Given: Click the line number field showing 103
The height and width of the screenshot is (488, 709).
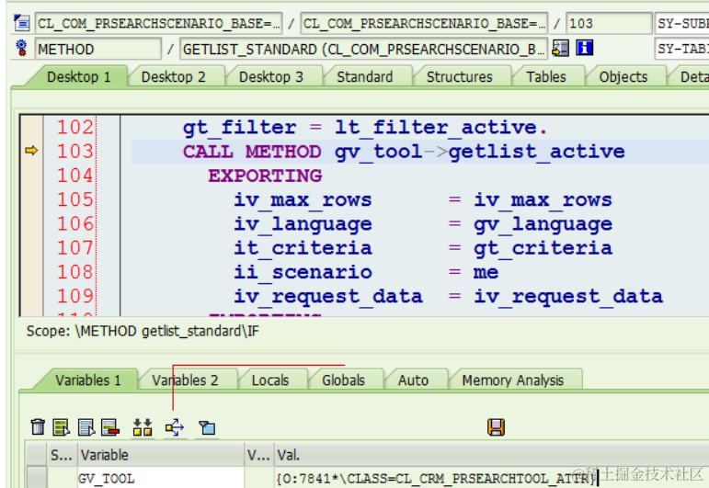Looking at the screenshot, I should click(609, 23).
